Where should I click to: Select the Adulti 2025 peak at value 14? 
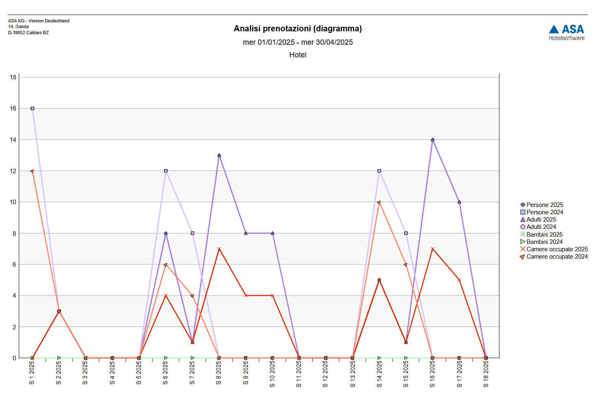coord(432,140)
